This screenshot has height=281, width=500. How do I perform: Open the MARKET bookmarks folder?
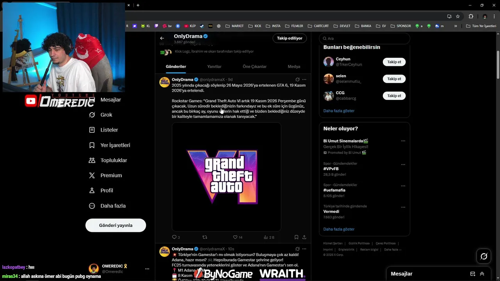point(234,26)
